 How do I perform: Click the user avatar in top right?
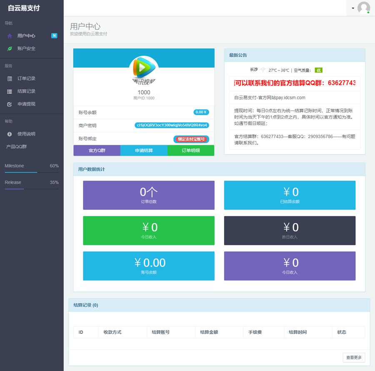[x=363, y=8]
